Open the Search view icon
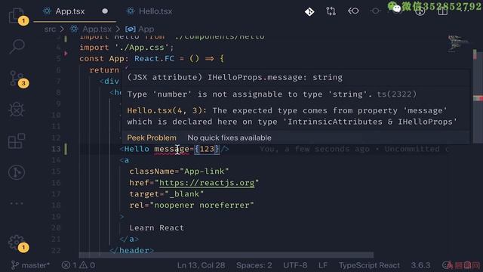 pyautogui.click(x=17, y=47)
